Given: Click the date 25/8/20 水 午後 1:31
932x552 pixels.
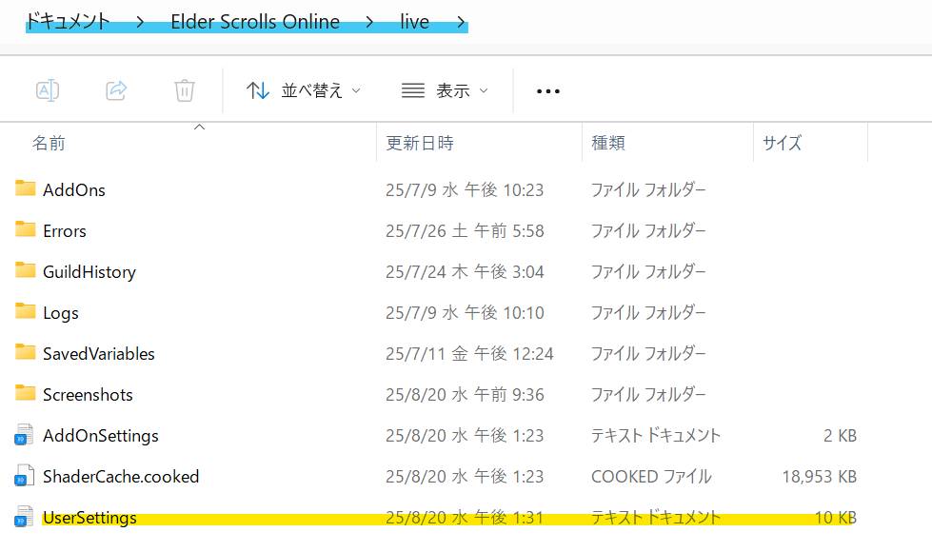Looking at the screenshot, I should [x=465, y=518].
